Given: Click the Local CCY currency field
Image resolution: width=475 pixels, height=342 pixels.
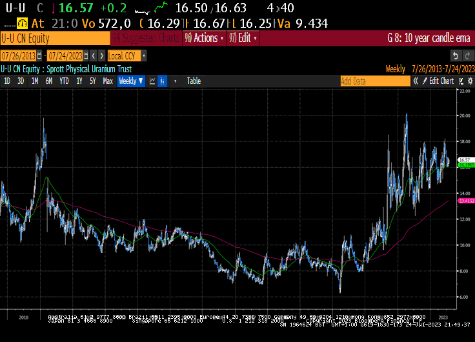Looking at the screenshot, I should pyautogui.click(x=124, y=56).
